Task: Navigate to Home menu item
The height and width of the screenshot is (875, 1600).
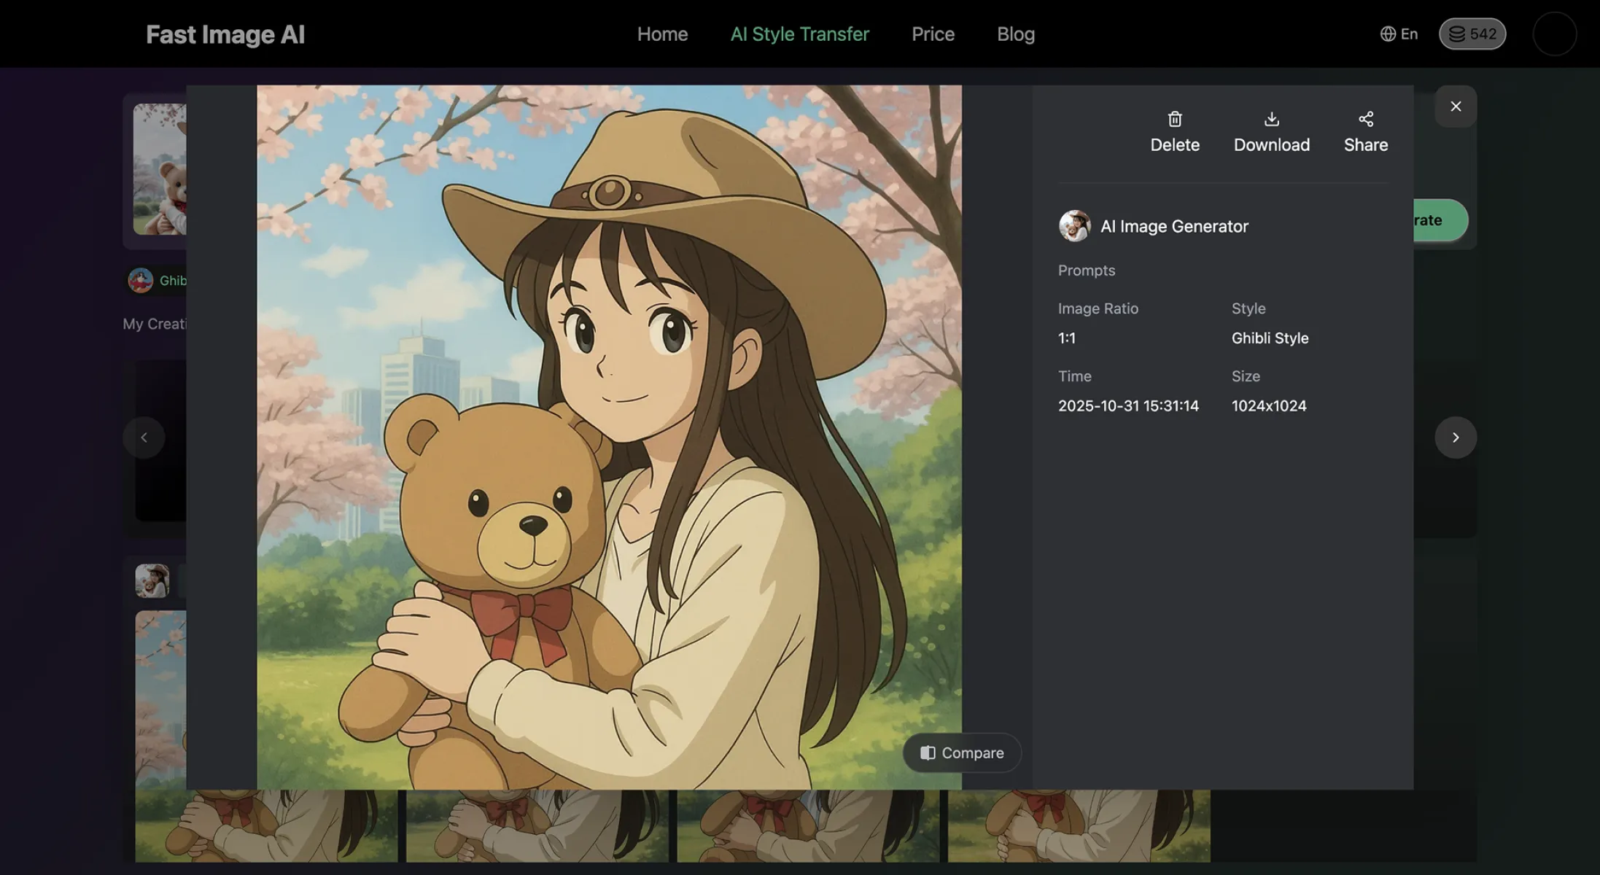Action: pyautogui.click(x=661, y=34)
